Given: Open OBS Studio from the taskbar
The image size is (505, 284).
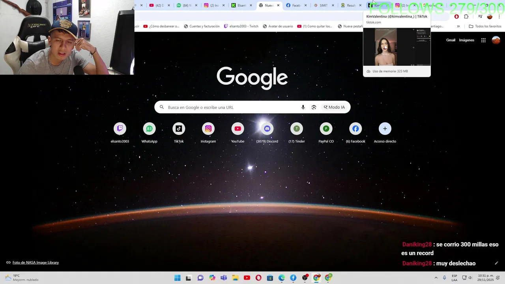Looking at the screenshot, I should coord(305,278).
